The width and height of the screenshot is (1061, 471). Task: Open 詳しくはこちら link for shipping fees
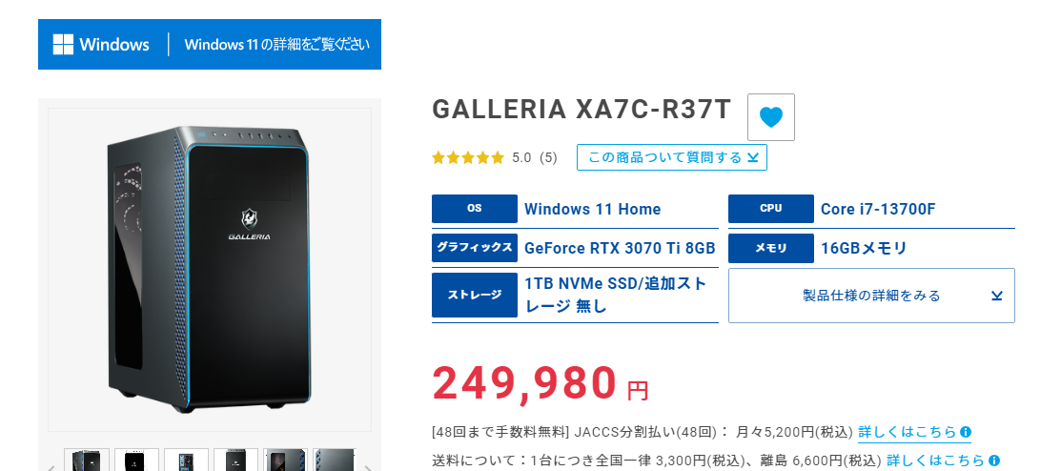936,461
